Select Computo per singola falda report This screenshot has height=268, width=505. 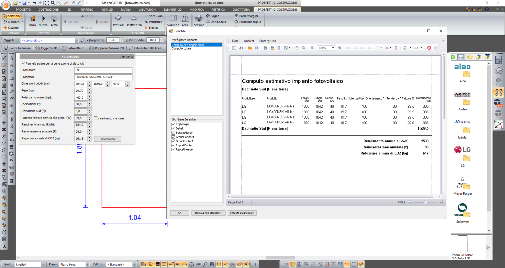(197, 45)
